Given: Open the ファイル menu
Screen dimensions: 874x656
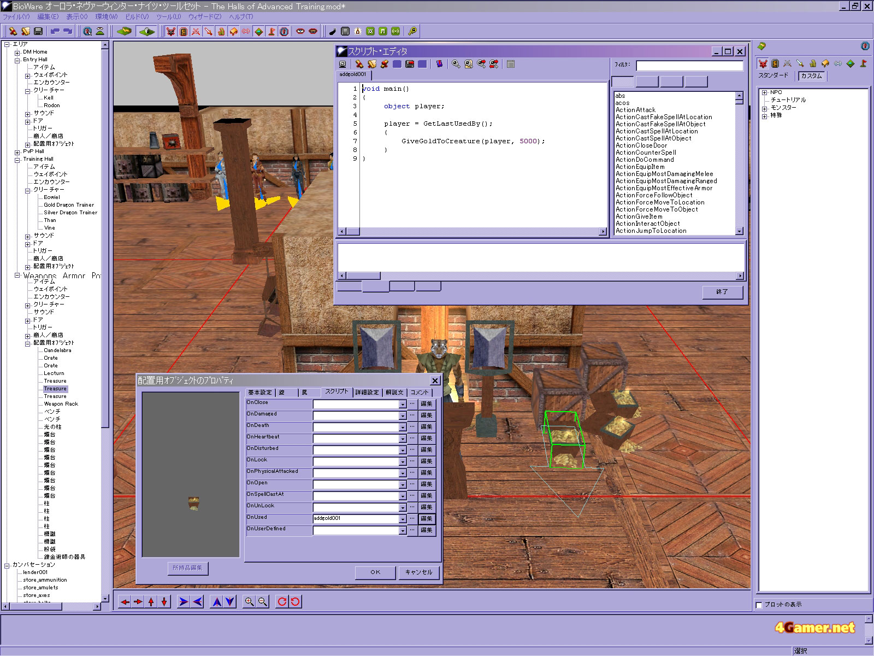Looking at the screenshot, I should 16,17.
